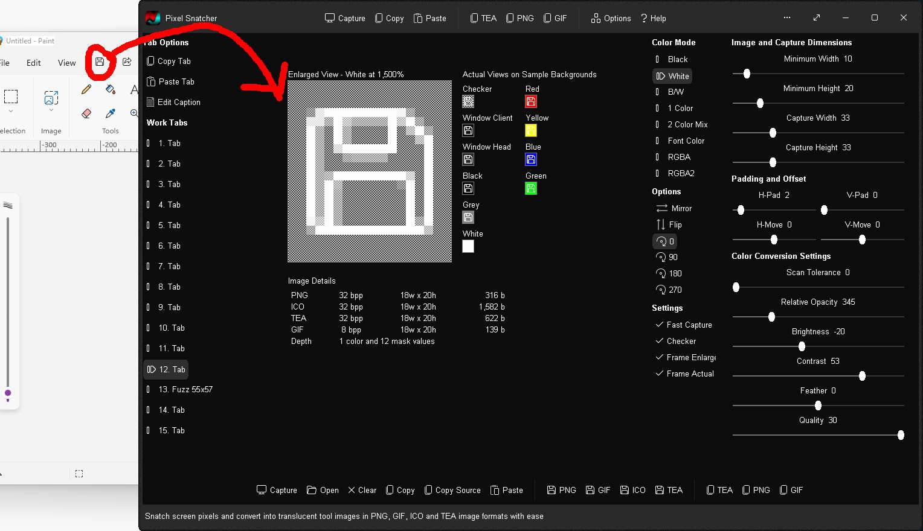Disable the Fast Capture setting
The height and width of the screenshot is (531, 923).
[660, 325]
